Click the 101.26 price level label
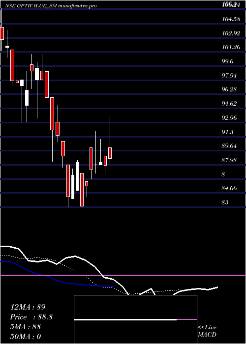The width and height of the screenshot is (246, 344). click(x=231, y=47)
